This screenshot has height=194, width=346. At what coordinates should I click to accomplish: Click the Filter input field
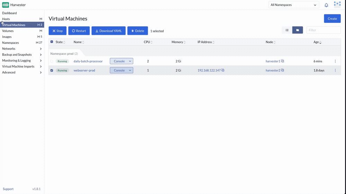pyautogui.click(x=324, y=30)
